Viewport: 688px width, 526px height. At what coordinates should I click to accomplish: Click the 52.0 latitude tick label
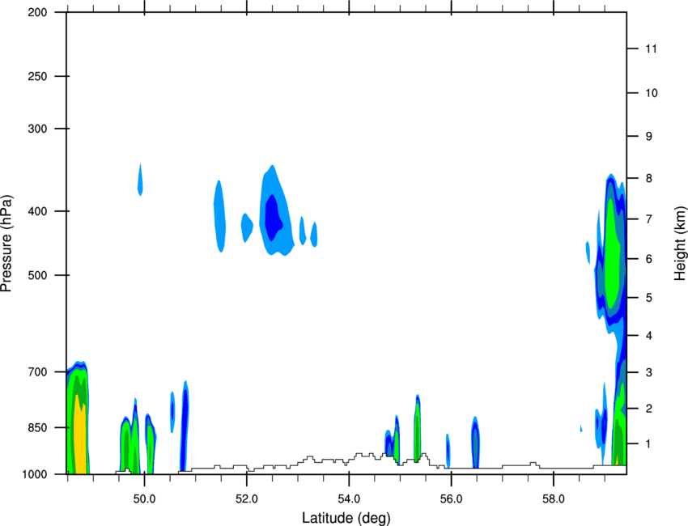247,499
